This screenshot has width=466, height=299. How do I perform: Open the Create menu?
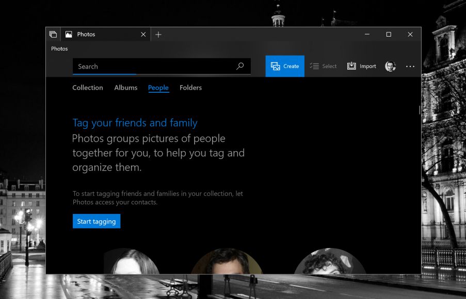(285, 66)
